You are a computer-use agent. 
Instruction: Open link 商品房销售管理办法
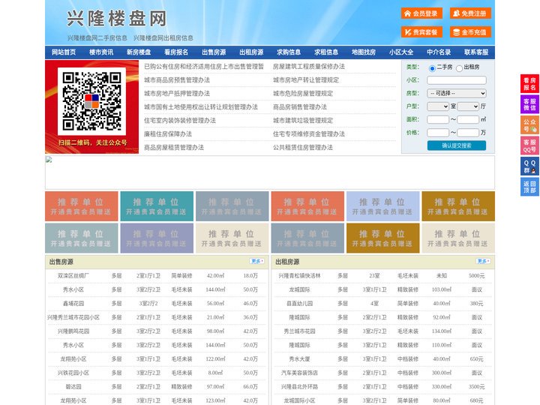coord(300,107)
